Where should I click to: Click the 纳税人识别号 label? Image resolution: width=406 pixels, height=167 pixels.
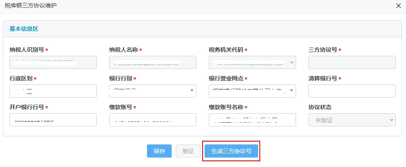(x=27, y=50)
